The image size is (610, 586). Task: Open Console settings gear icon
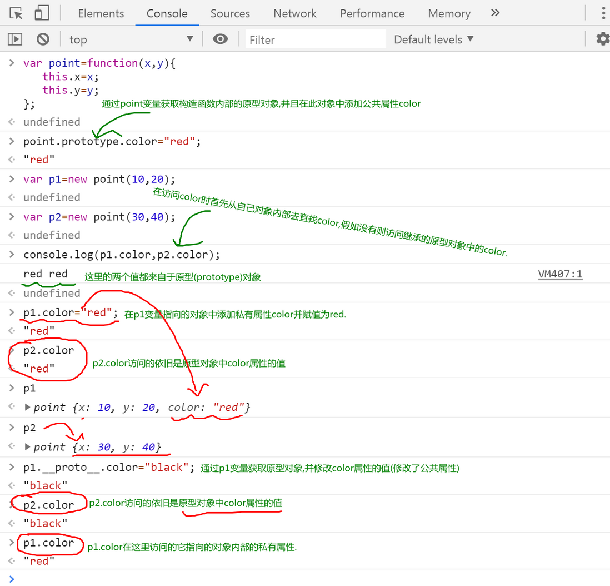point(603,39)
